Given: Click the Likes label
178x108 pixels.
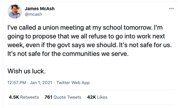Looking at the screenshot, I should click(102, 97).
